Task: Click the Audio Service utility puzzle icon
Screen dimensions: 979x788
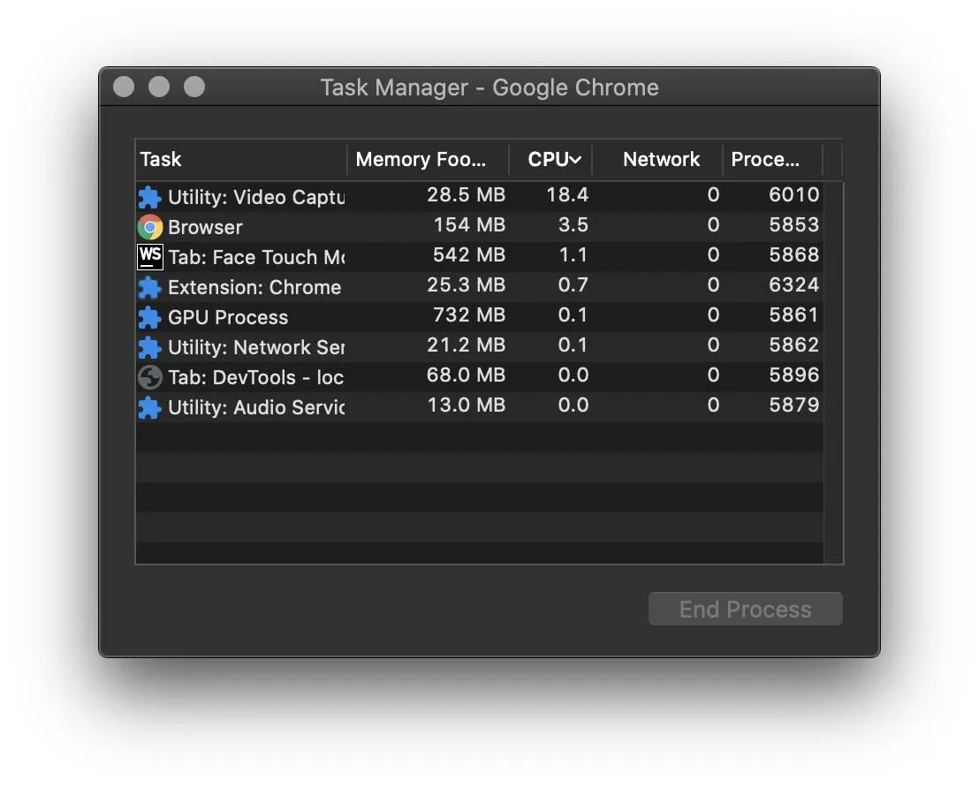Action: pos(150,407)
